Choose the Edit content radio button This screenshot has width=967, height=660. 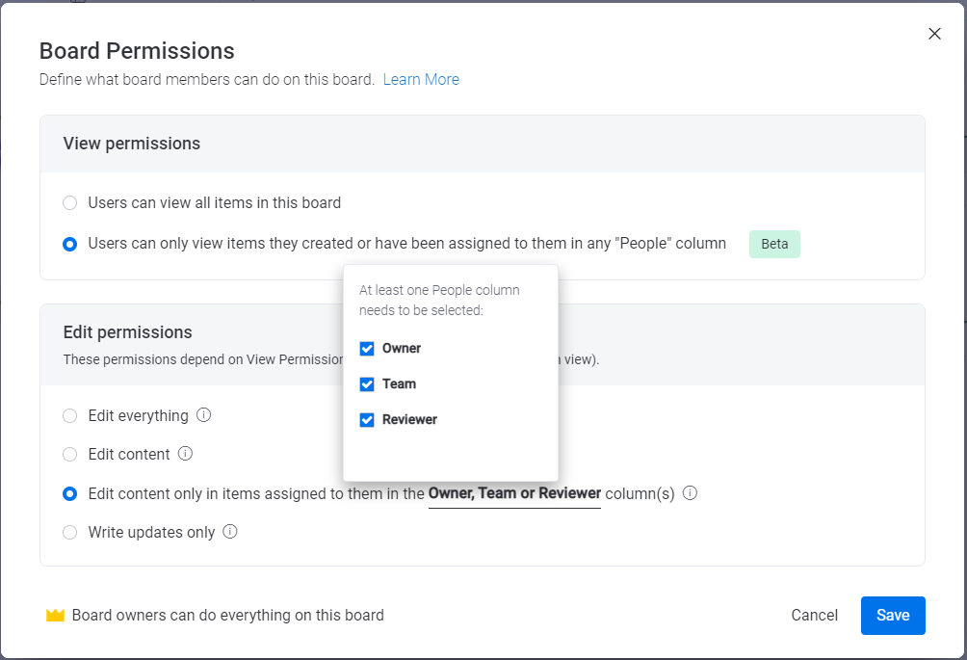pos(70,455)
